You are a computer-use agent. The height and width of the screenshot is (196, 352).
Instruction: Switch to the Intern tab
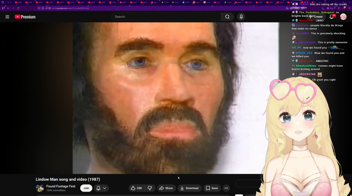(x=197, y=2)
